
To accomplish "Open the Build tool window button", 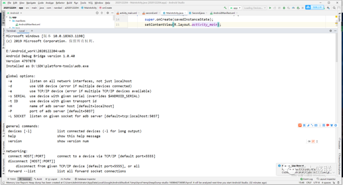I will (x=38, y=179).
